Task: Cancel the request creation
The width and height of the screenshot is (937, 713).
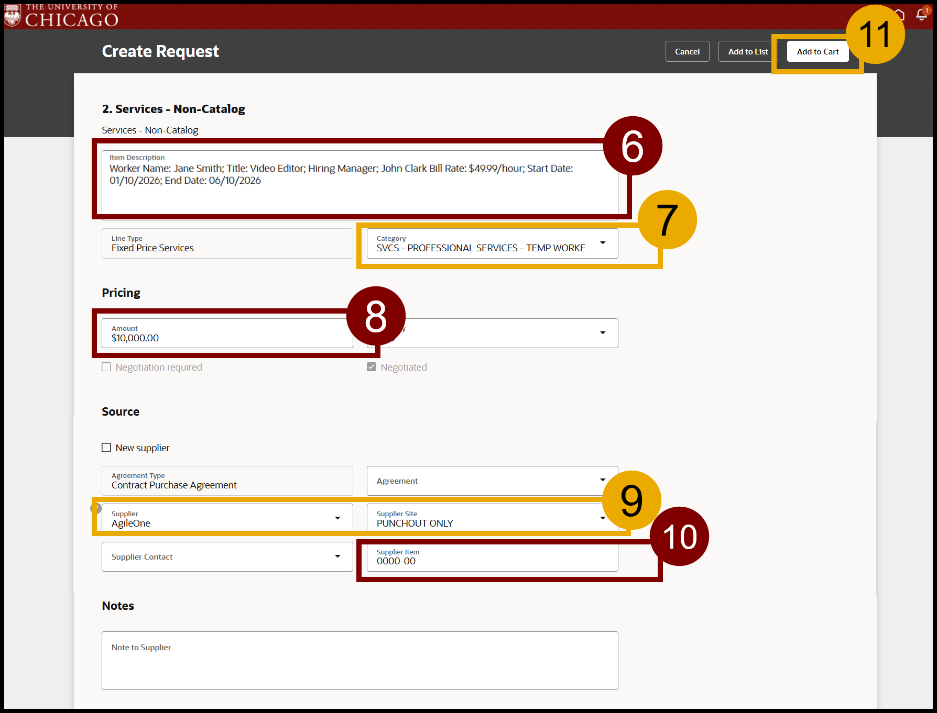Action: (x=687, y=51)
